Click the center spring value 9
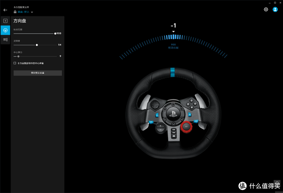 point(60,56)
